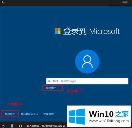
Task: Activate the Cortana circle icon
Action: click(20, 126)
